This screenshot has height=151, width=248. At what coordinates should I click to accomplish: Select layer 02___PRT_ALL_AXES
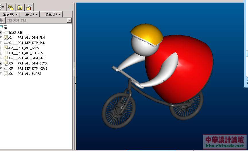[x=24, y=48]
